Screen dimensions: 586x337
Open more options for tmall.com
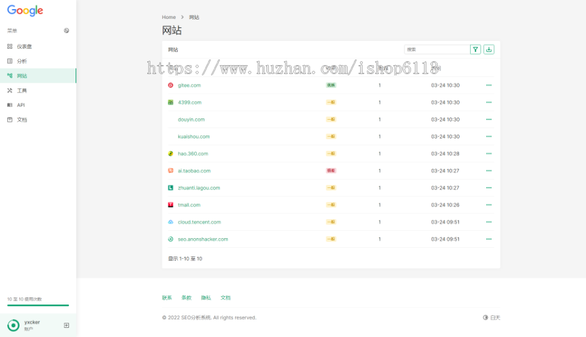pyautogui.click(x=489, y=205)
